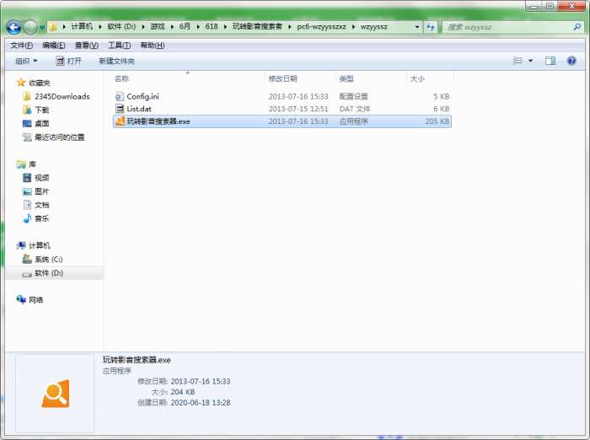This screenshot has width=590, height=440.
Task: Click 计算机 in the address path
Action: pos(82,27)
